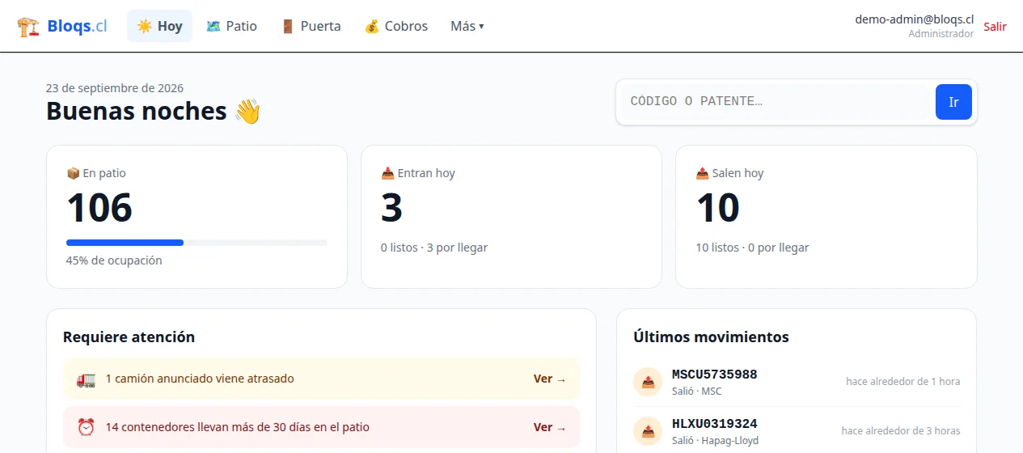Viewport: 1023px width, 453px height.
Task: Click the delayed truck alert icon
Action: click(x=86, y=379)
